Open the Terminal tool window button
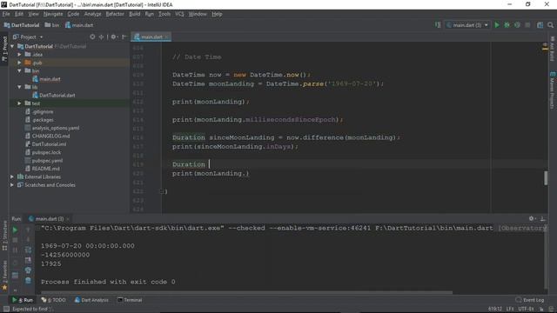The height and width of the screenshot is (313, 557). click(x=130, y=300)
